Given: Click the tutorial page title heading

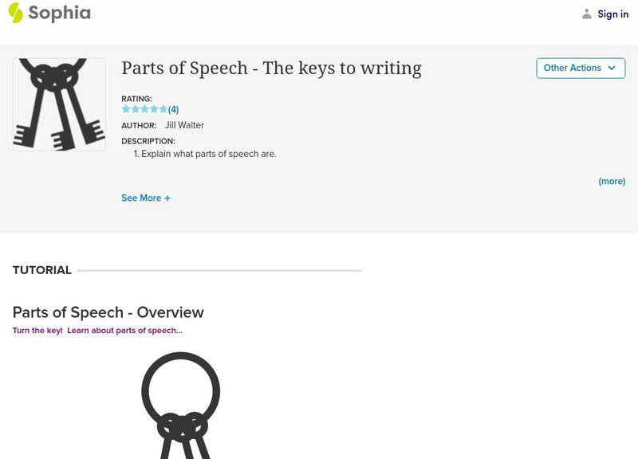Looking at the screenshot, I should (x=271, y=69).
